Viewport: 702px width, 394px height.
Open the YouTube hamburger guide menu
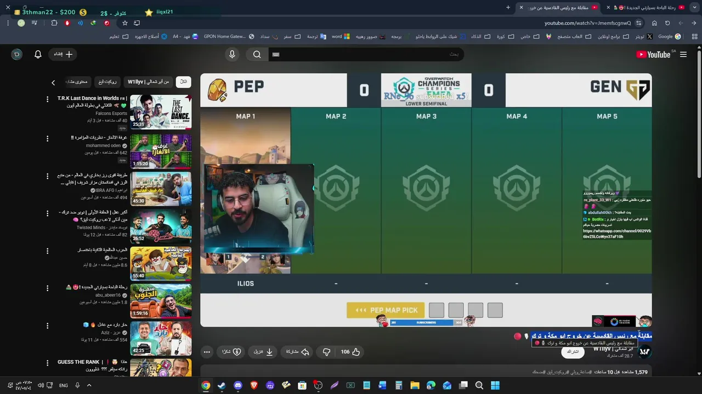tap(683, 54)
